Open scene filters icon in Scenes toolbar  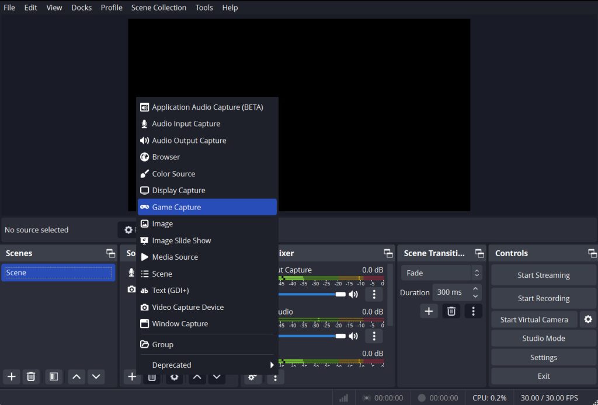54,377
